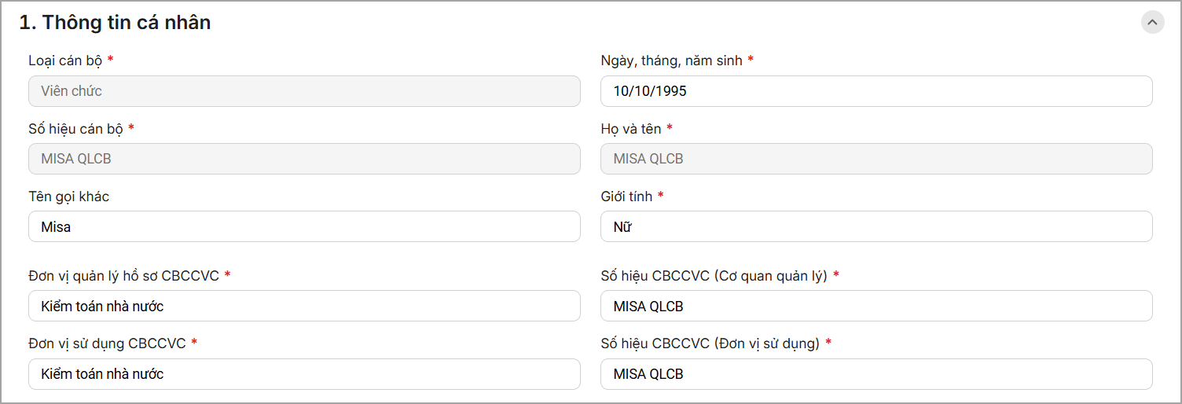1182x404 pixels.
Task: Open the Giới tính dropdown
Action: 876,227
